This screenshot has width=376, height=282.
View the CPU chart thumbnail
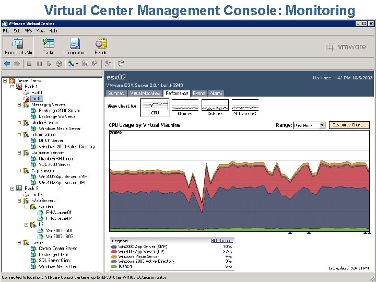tap(155, 107)
